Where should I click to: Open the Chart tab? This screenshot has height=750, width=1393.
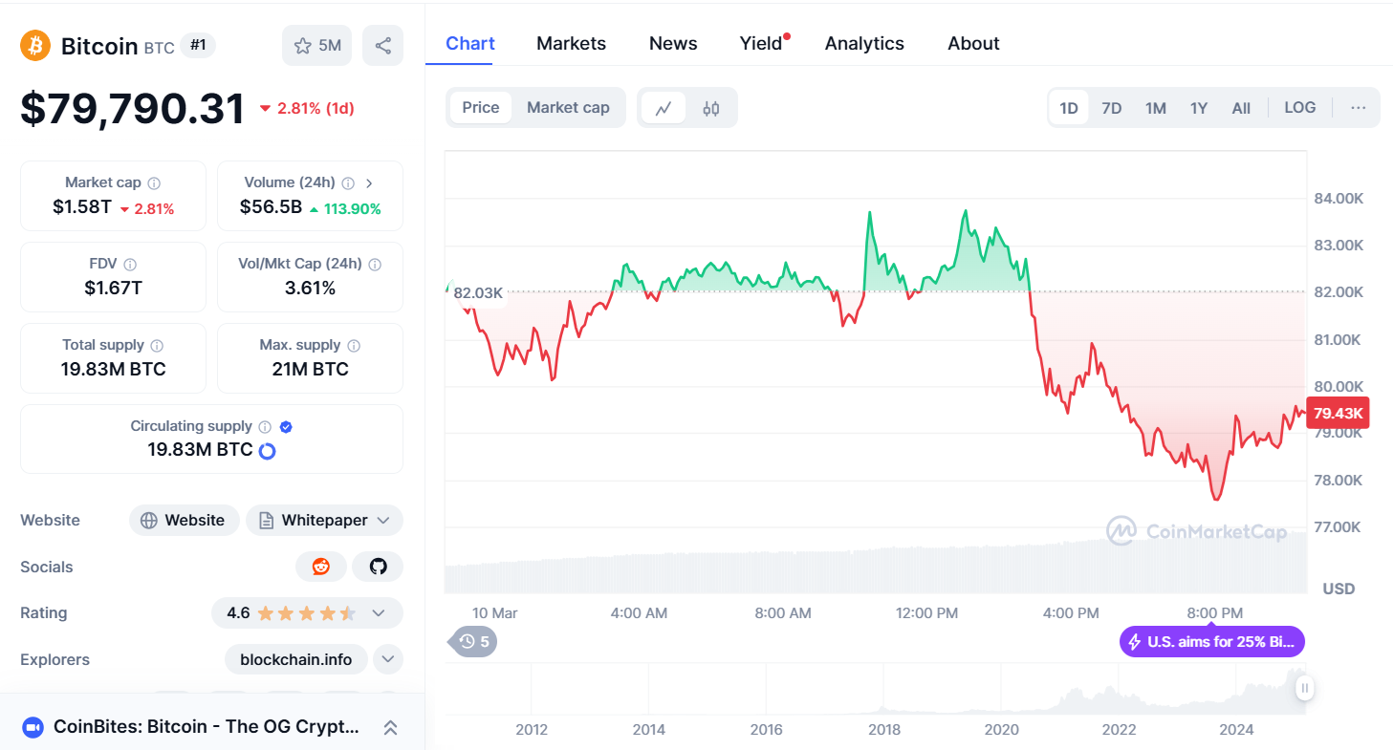(470, 44)
